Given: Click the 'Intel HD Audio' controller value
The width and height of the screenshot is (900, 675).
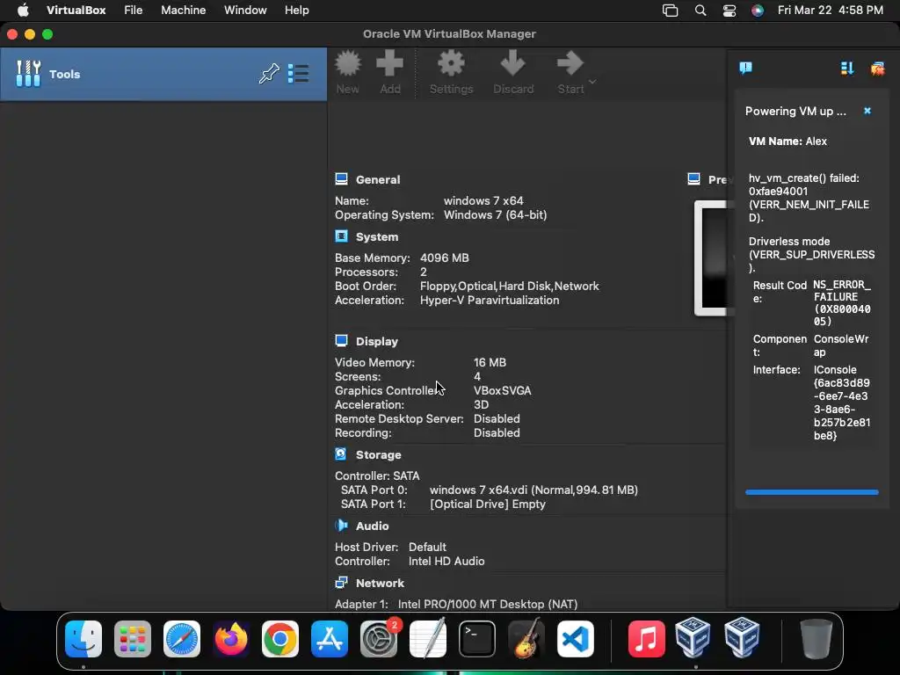Looking at the screenshot, I should click(446, 562).
